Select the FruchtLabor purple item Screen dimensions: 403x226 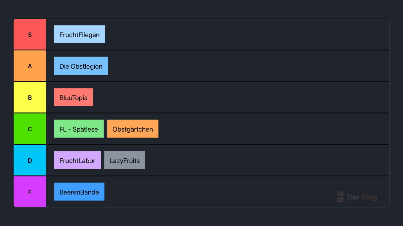coord(77,160)
